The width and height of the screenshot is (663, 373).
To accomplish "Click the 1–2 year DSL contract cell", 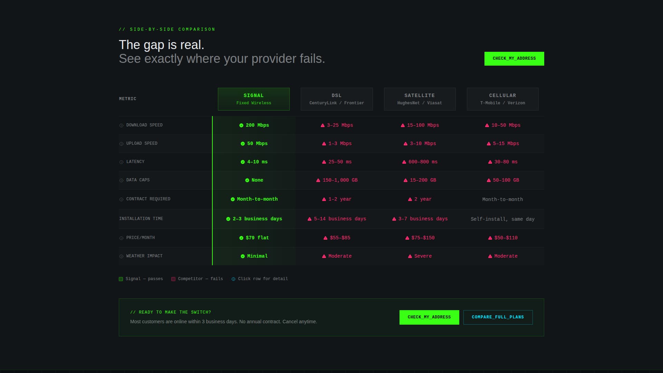I will tap(337, 199).
